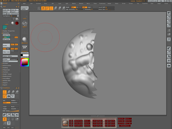Click Divide button
The image size is (172, 129).
(x=6, y=45)
